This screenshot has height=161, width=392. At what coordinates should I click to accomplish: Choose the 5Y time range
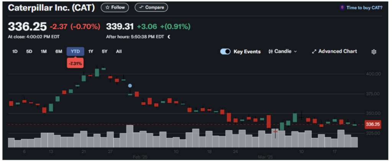click(105, 52)
